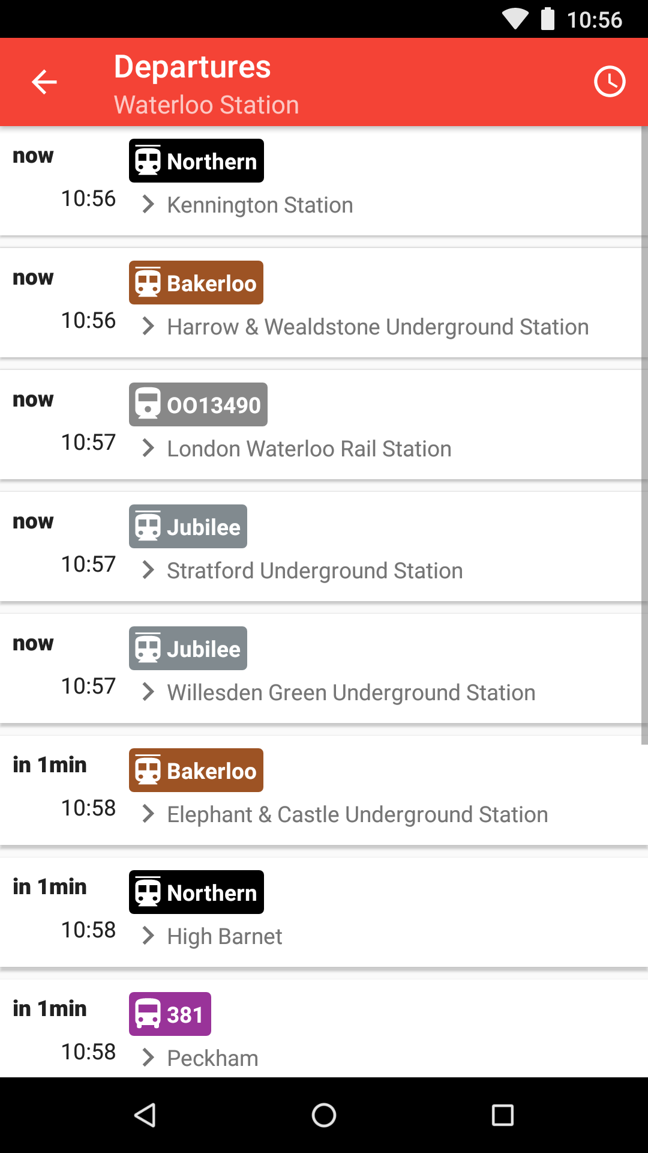Tap the grey OO13490 train badge

[x=198, y=405]
